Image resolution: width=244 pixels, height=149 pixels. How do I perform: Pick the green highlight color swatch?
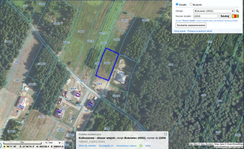click(x=238, y=16)
